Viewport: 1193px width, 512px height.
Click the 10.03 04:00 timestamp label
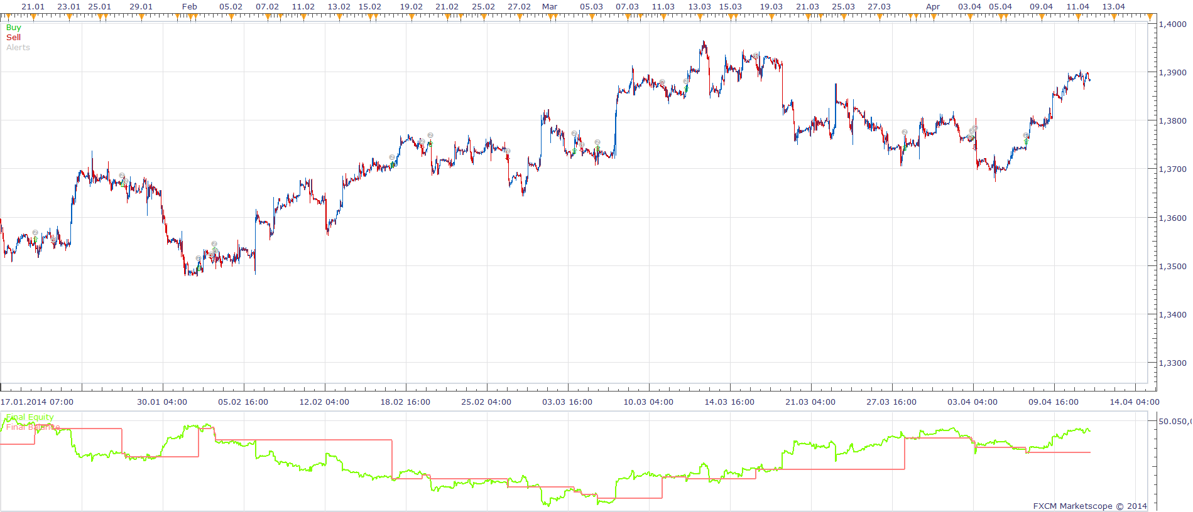[648, 402]
